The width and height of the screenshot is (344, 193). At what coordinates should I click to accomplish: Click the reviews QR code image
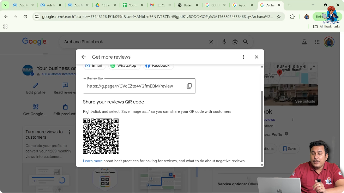pyautogui.click(x=101, y=136)
